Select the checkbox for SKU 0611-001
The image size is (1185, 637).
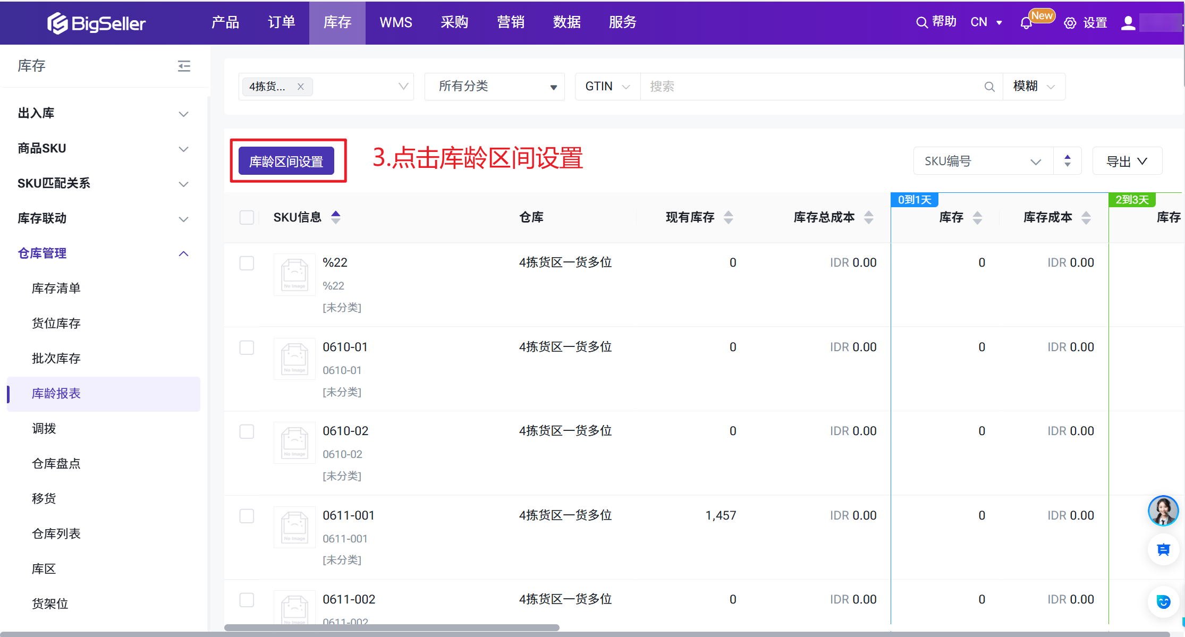[x=247, y=516]
